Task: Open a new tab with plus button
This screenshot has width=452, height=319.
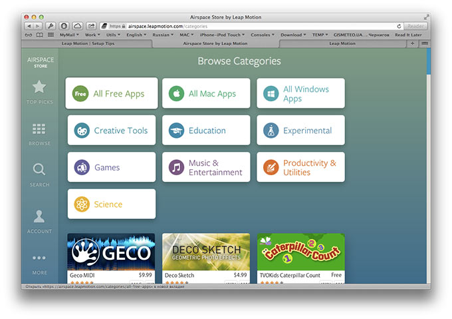Action: (x=413, y=43)
